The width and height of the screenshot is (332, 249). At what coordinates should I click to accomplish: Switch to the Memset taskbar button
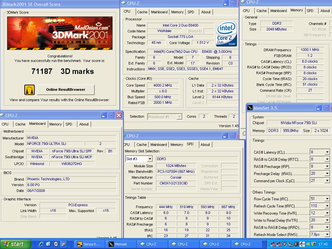(x=121, y=244)
